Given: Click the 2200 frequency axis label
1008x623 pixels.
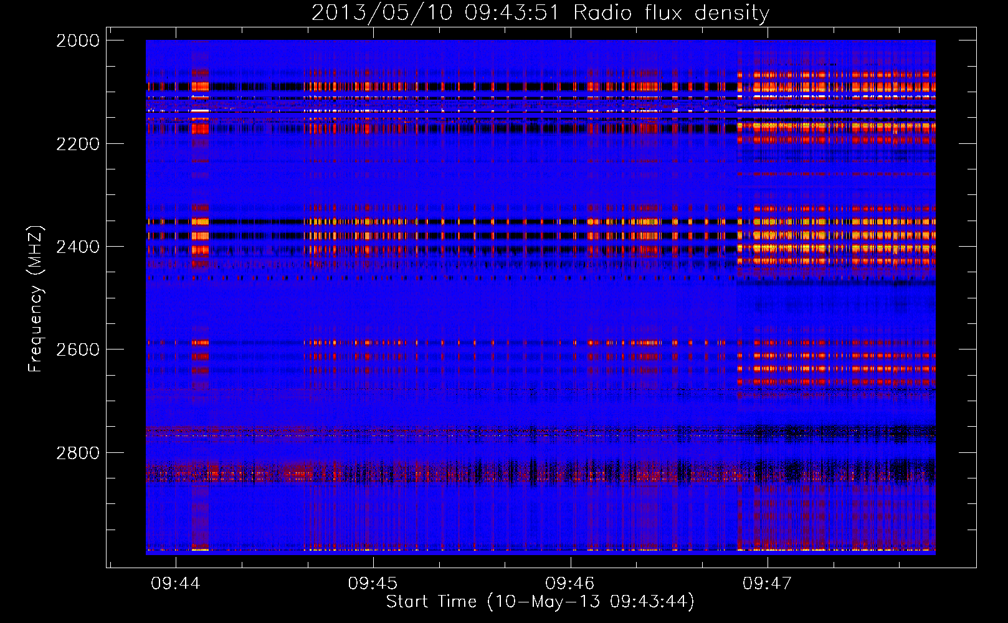Looking at the screenshot, I should point(78,144).
